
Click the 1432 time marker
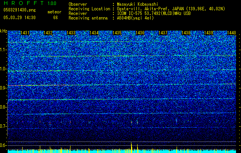pyautogui.click(x=48, y=33)
